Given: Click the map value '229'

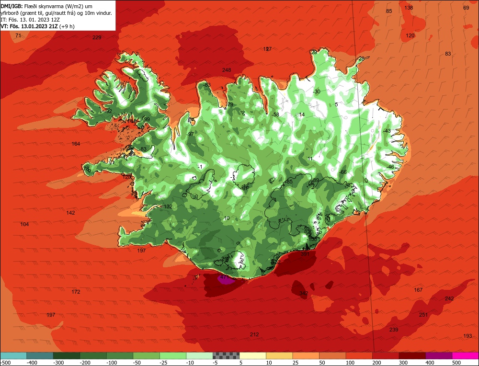Looking at the screenshot, I should (97, 37).
